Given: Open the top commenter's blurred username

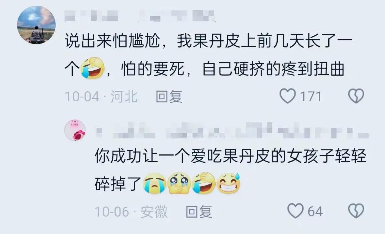Looking at the screenshot, I should (x=140, y=16).
